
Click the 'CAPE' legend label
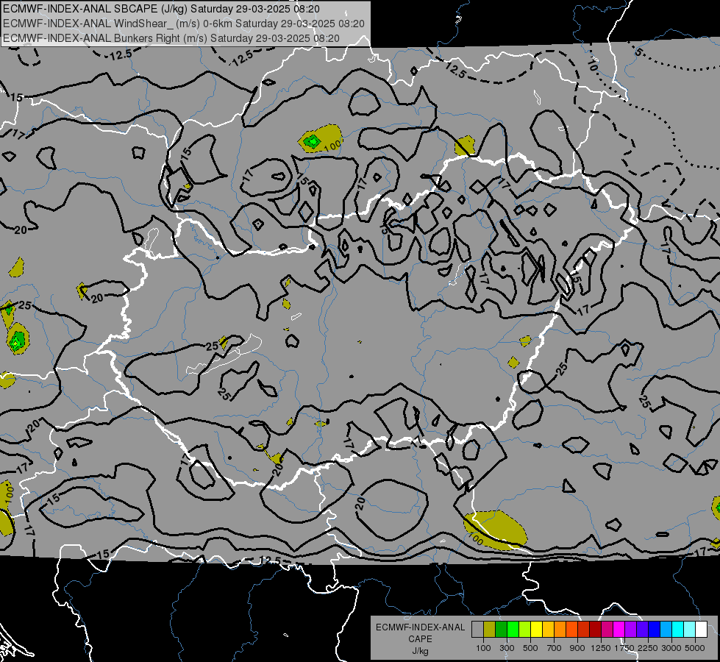[x=420, y=639]
